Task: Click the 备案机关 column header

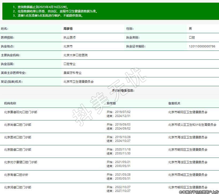Action: click(174, 103)
